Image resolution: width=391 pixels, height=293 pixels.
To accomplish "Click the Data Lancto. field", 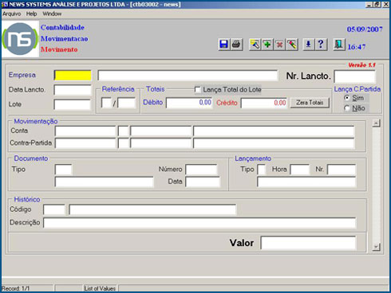I will coord(73,90).
